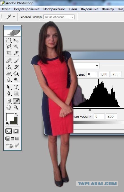Viewport: 124px width, 192px height.
Task: Open the channel dropdown in Levels dialog
Action: (97, 66)
